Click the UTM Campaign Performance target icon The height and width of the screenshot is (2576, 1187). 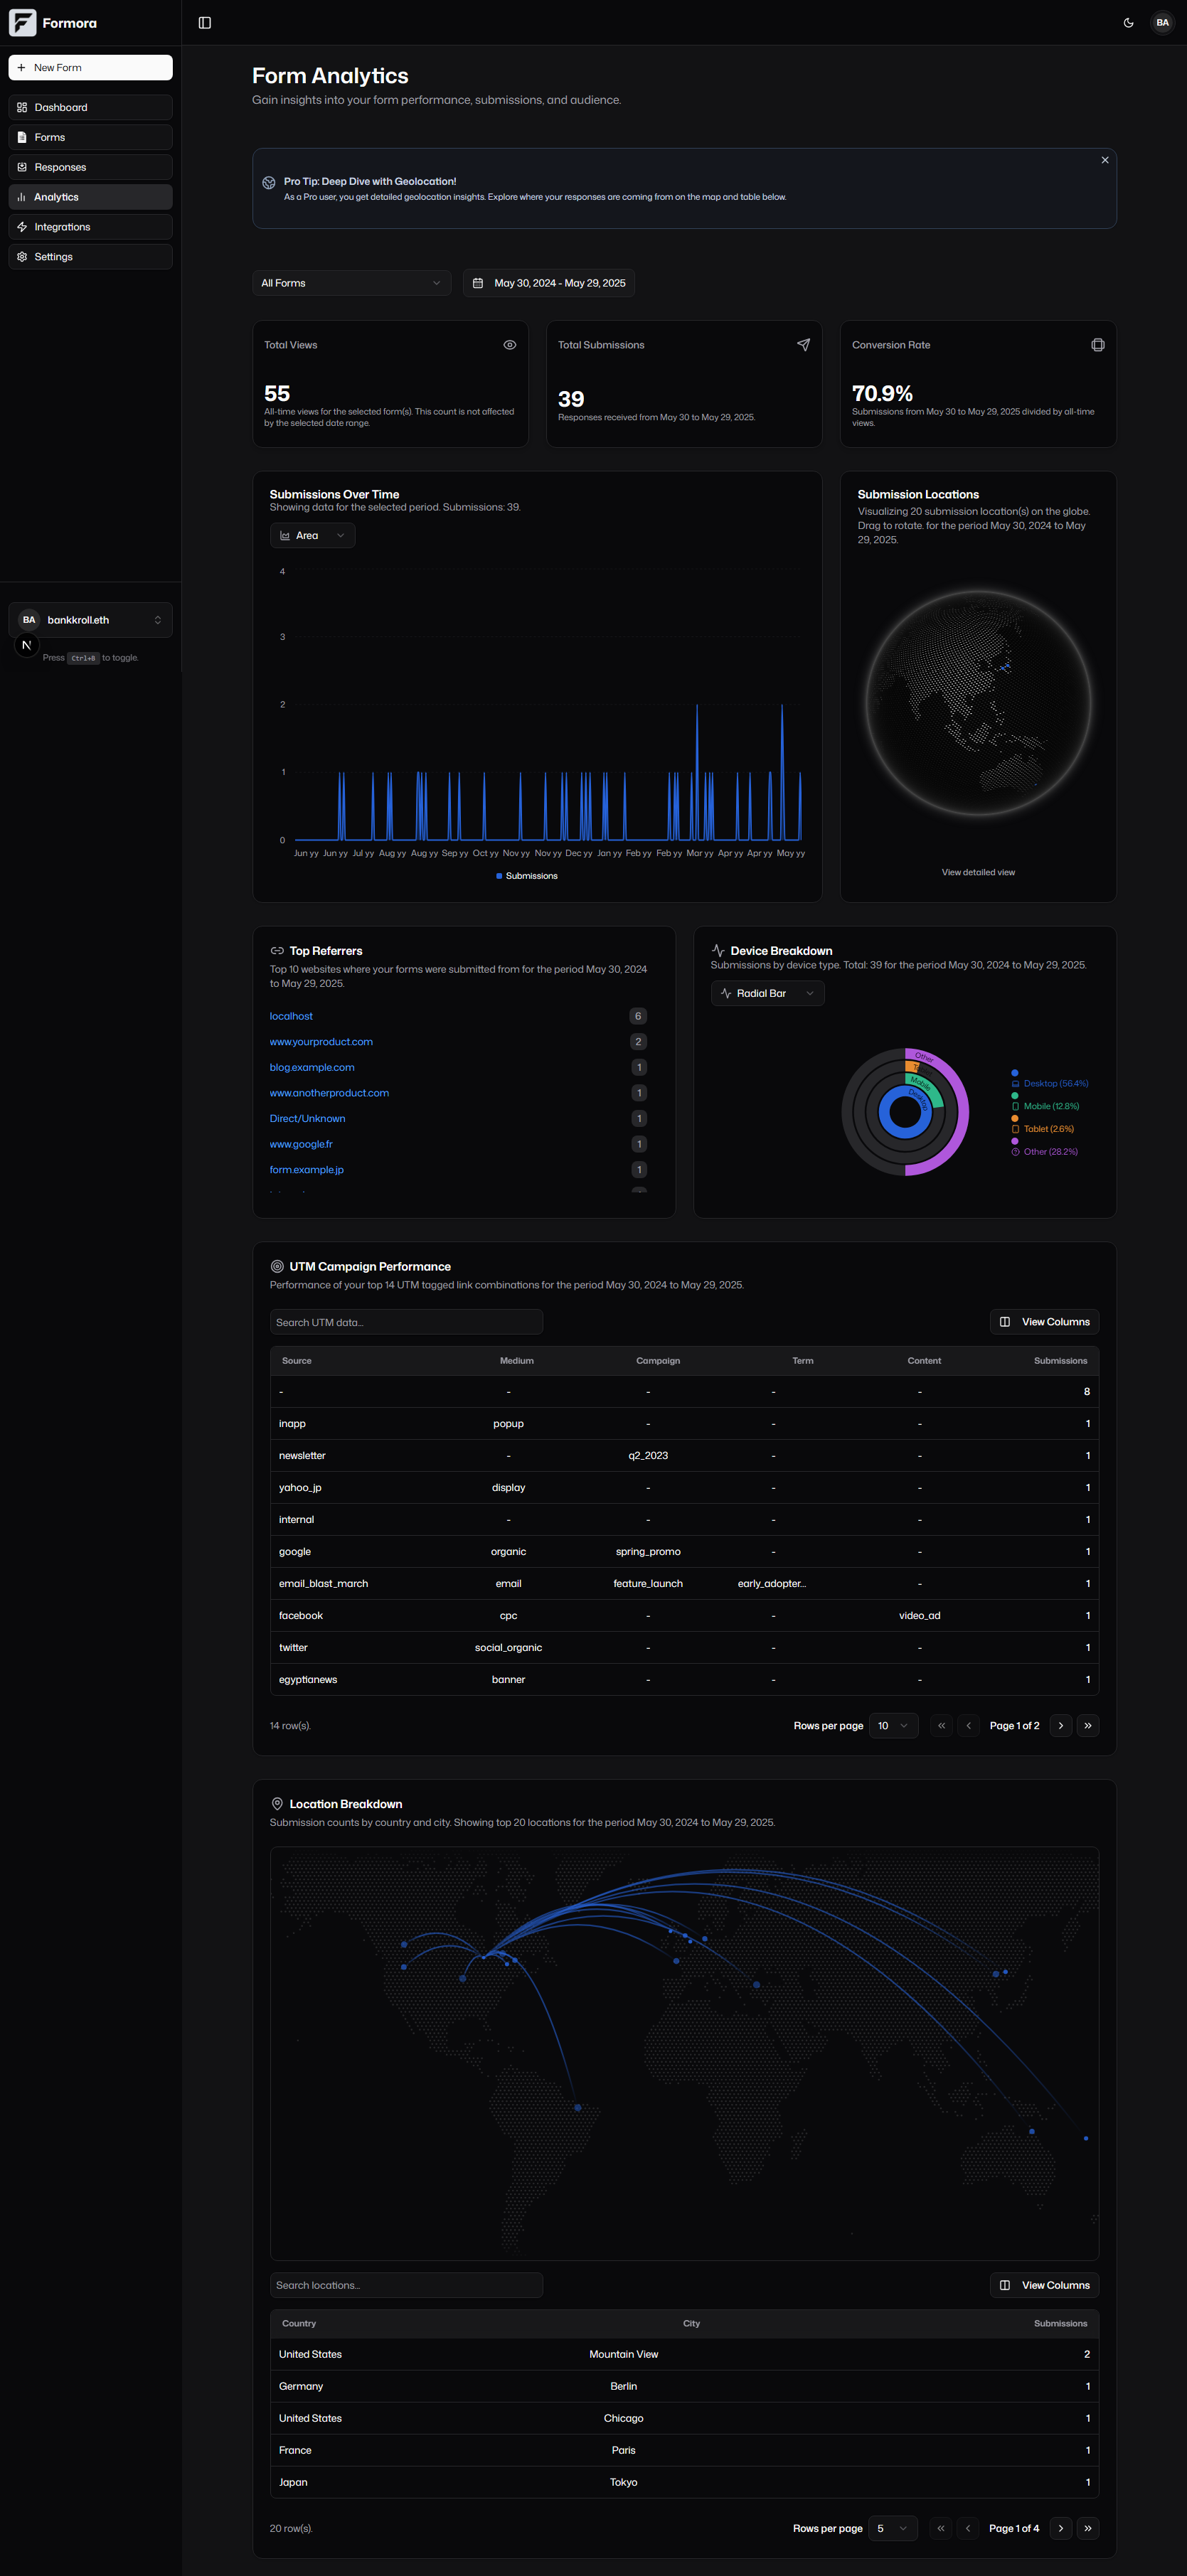point(277,1267)
